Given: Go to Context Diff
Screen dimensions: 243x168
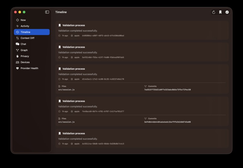Looking at the screenshot, I should (32, 38).
